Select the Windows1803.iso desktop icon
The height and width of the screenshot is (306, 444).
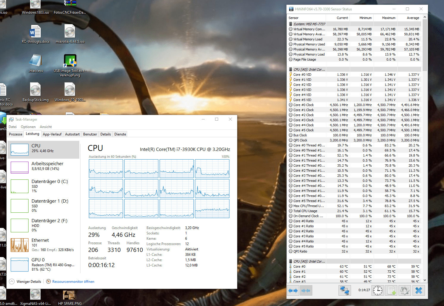coord(35,8)
